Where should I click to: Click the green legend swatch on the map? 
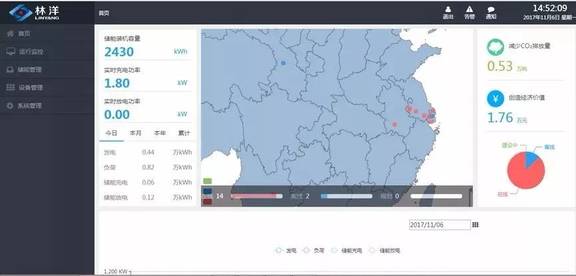207,181
